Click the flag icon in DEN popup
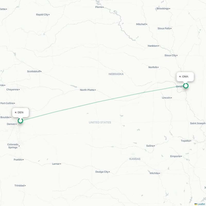The width and height of the screenshot is (206, 206). (16, 113)
